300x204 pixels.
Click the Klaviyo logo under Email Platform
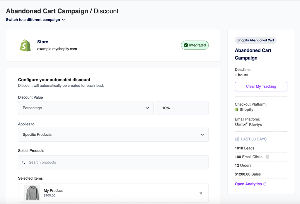241,124
